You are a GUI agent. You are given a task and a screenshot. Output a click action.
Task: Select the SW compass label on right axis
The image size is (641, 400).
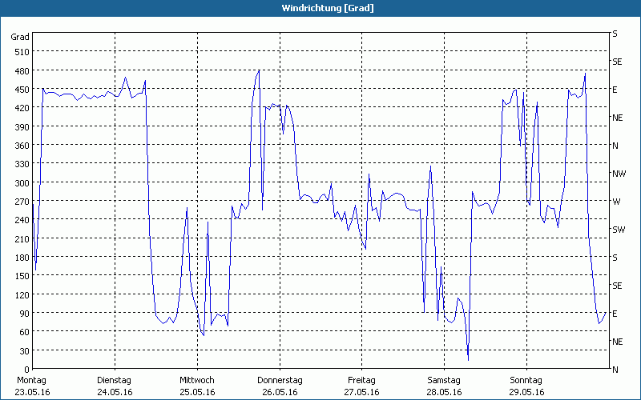point(618,230)
